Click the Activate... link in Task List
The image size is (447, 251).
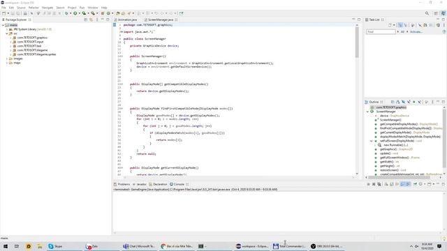(x=416, y=32)
